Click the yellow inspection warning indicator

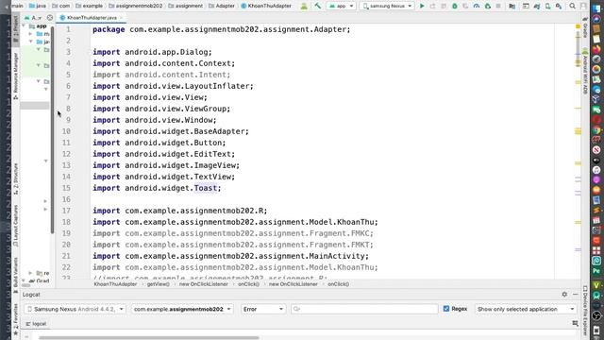point(578,26)
